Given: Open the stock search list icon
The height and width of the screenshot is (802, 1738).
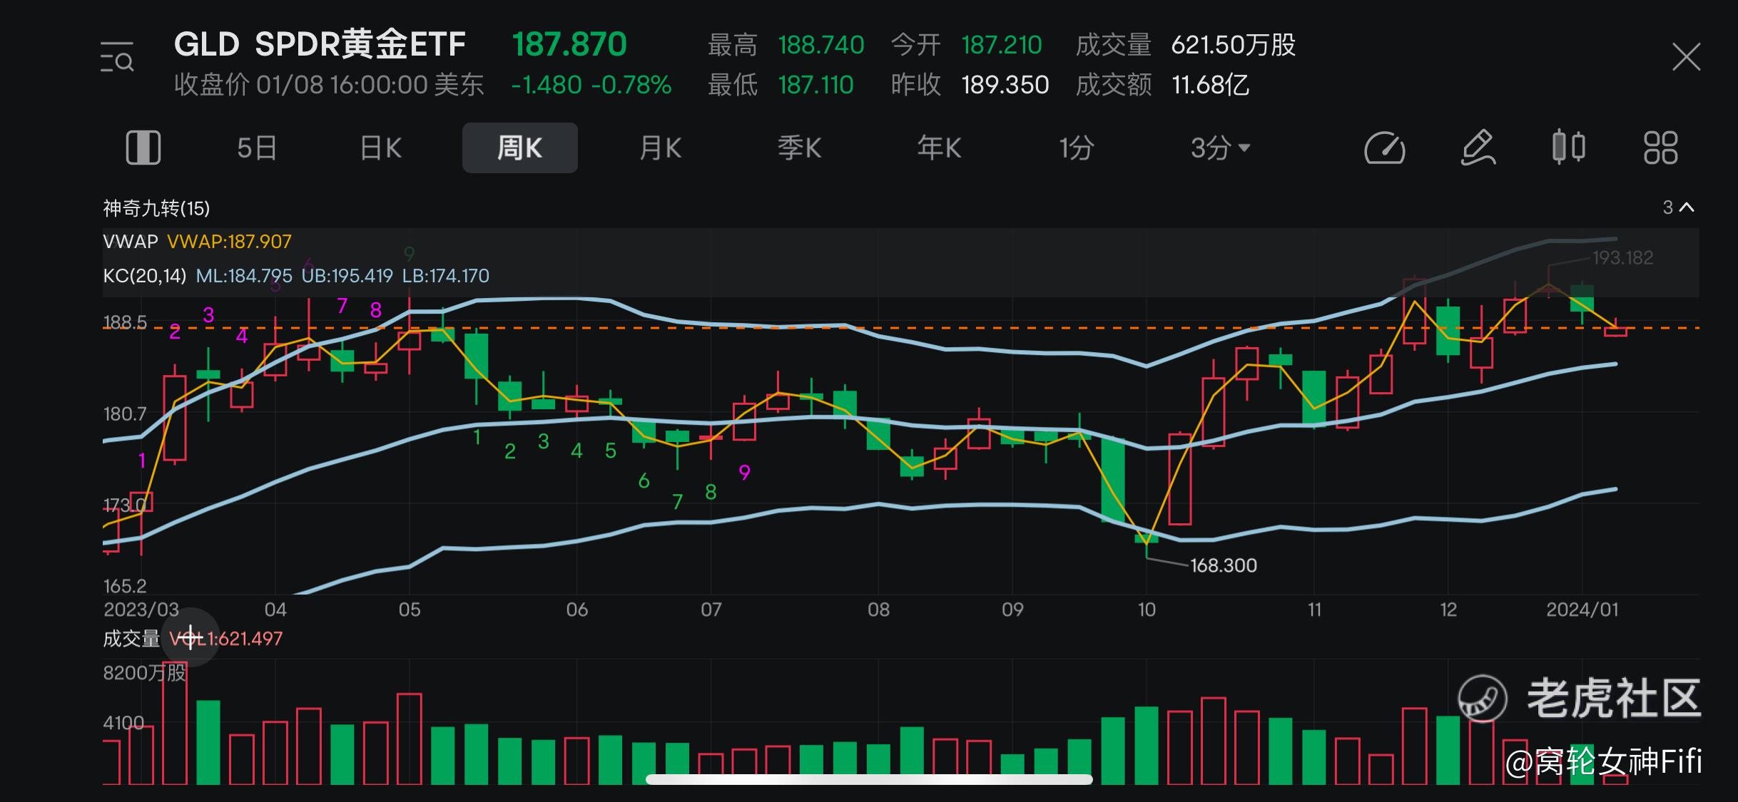Looking at the screenshot, I should [117, 57].
